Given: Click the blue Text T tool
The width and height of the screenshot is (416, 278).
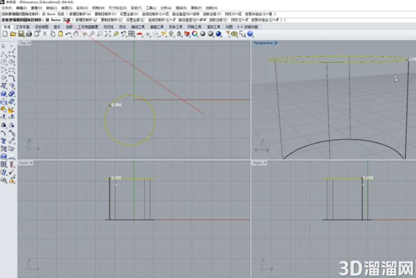Looking at the screenshot, I should (x=4, y=141).
